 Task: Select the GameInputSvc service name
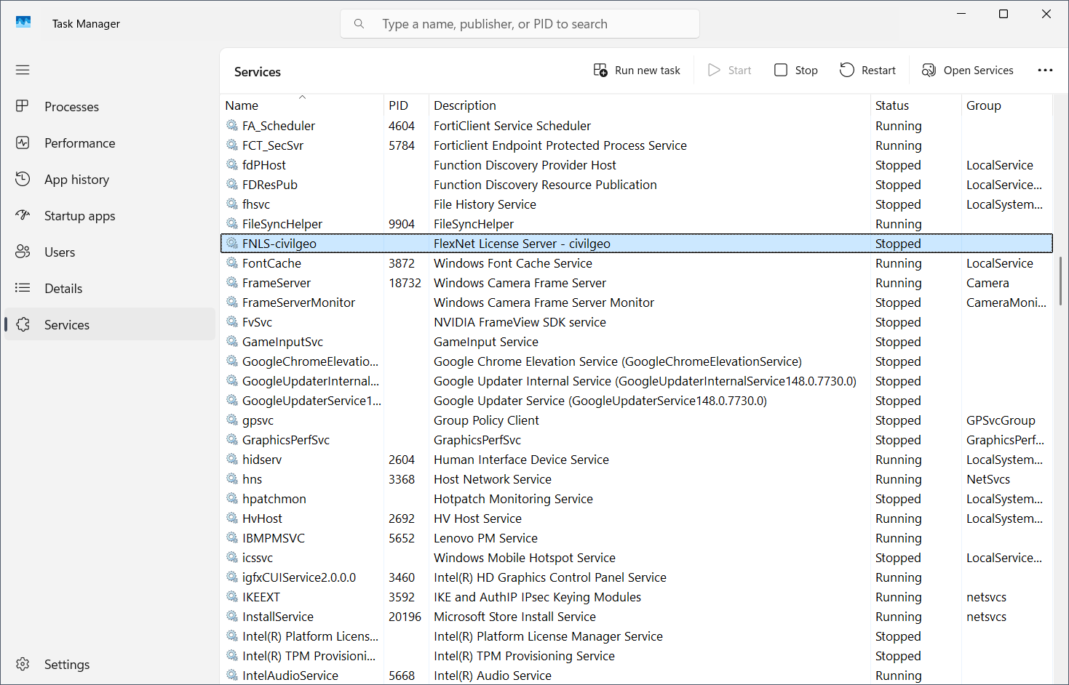[x=283, y=342]
